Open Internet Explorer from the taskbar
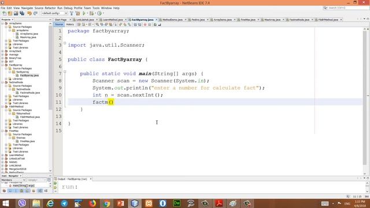370x208 pixels. (50, 203)
